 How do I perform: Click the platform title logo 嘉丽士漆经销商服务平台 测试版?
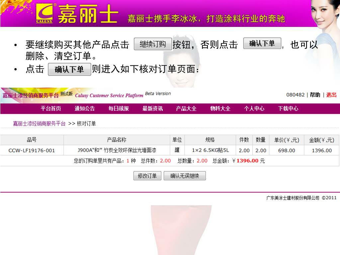click(38, 95)
